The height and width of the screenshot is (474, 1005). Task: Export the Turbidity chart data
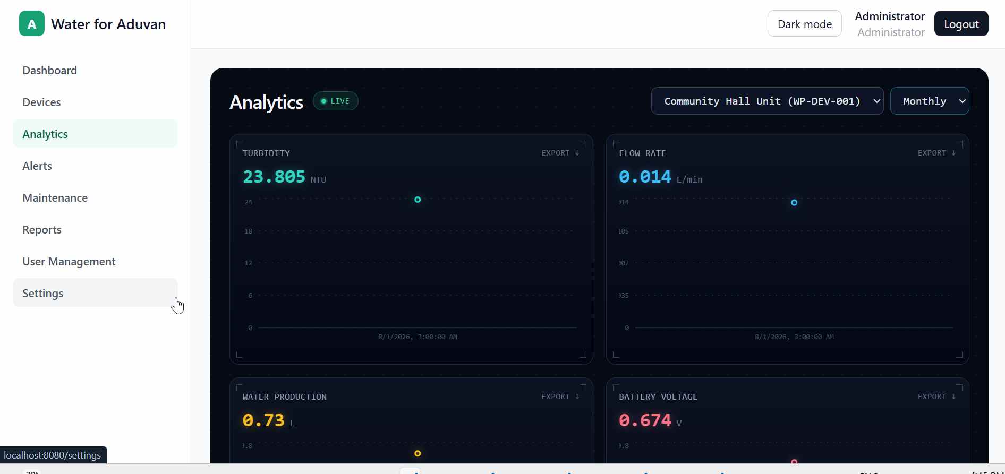point(560,153)
